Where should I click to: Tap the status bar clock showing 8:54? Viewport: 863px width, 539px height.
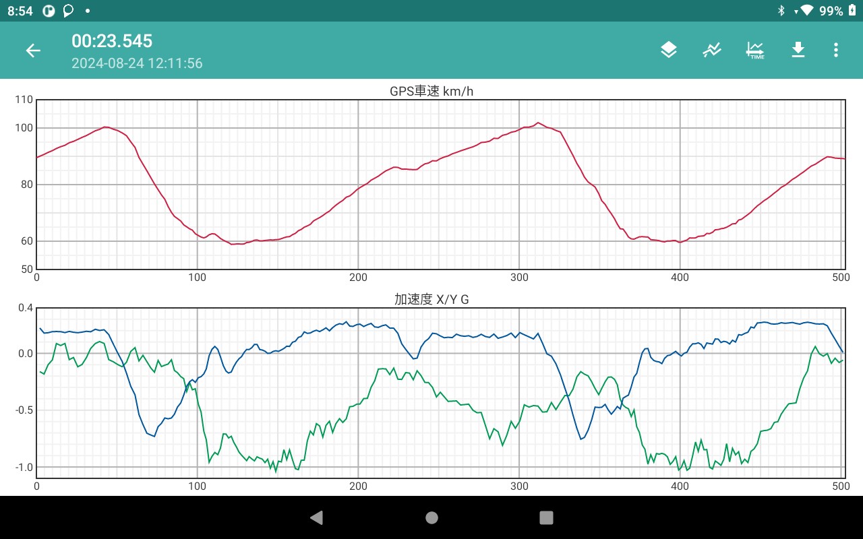pos(20,11)
